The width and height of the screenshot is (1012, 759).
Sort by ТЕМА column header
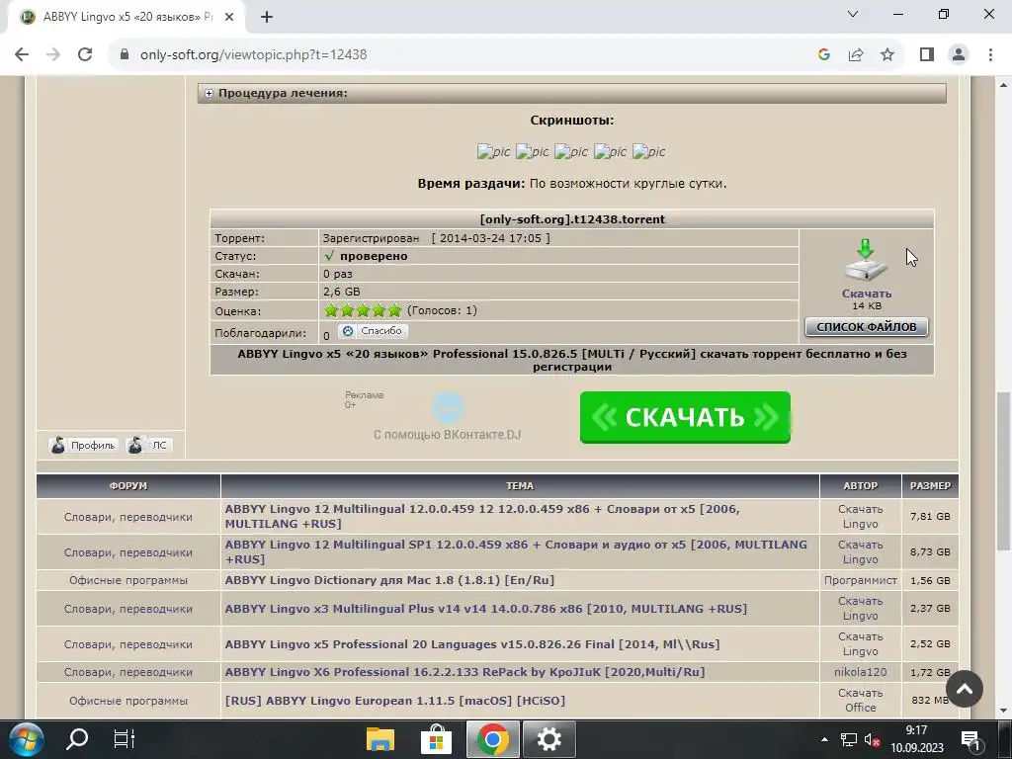[520, 486]
